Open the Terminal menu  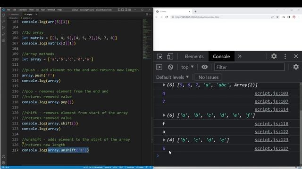(x=51, y=9)
